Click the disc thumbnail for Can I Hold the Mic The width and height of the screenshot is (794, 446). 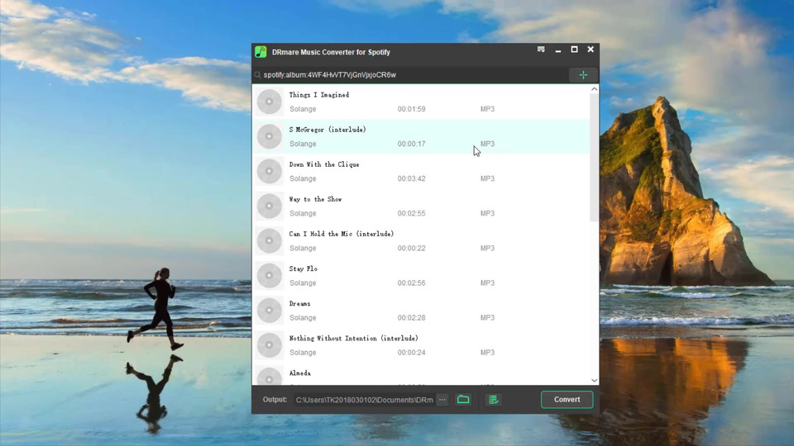click(270, 241)
